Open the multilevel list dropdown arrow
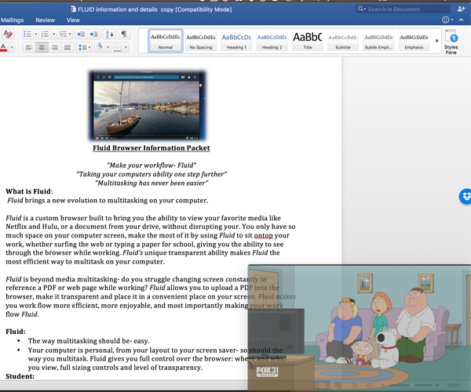Screen dimensions: 471x392 click(70, 34)
